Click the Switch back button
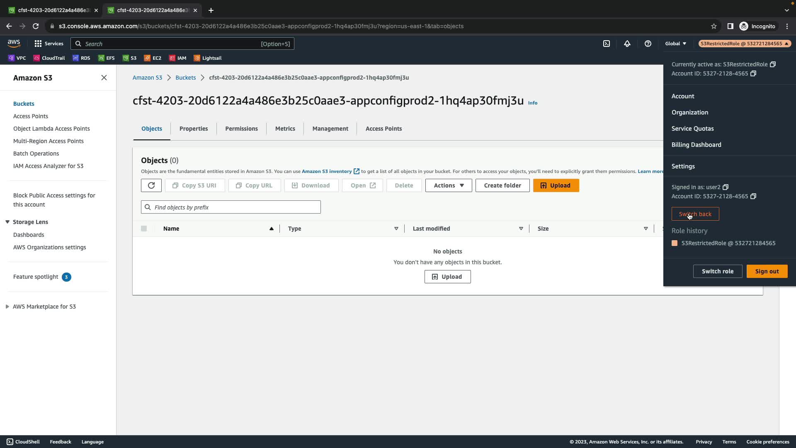Screen dimensions: 796x448 click(x=695, y=214)
